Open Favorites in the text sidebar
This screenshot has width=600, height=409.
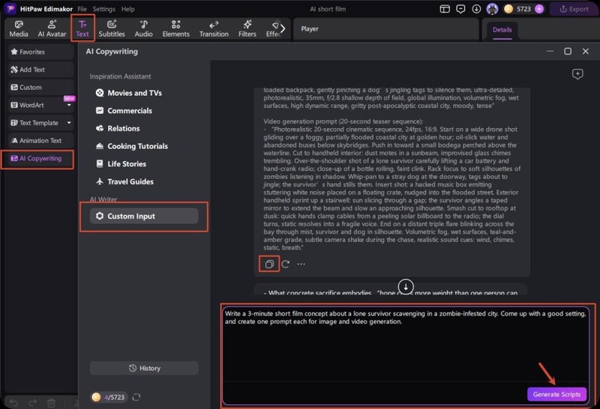pos(40,52)
